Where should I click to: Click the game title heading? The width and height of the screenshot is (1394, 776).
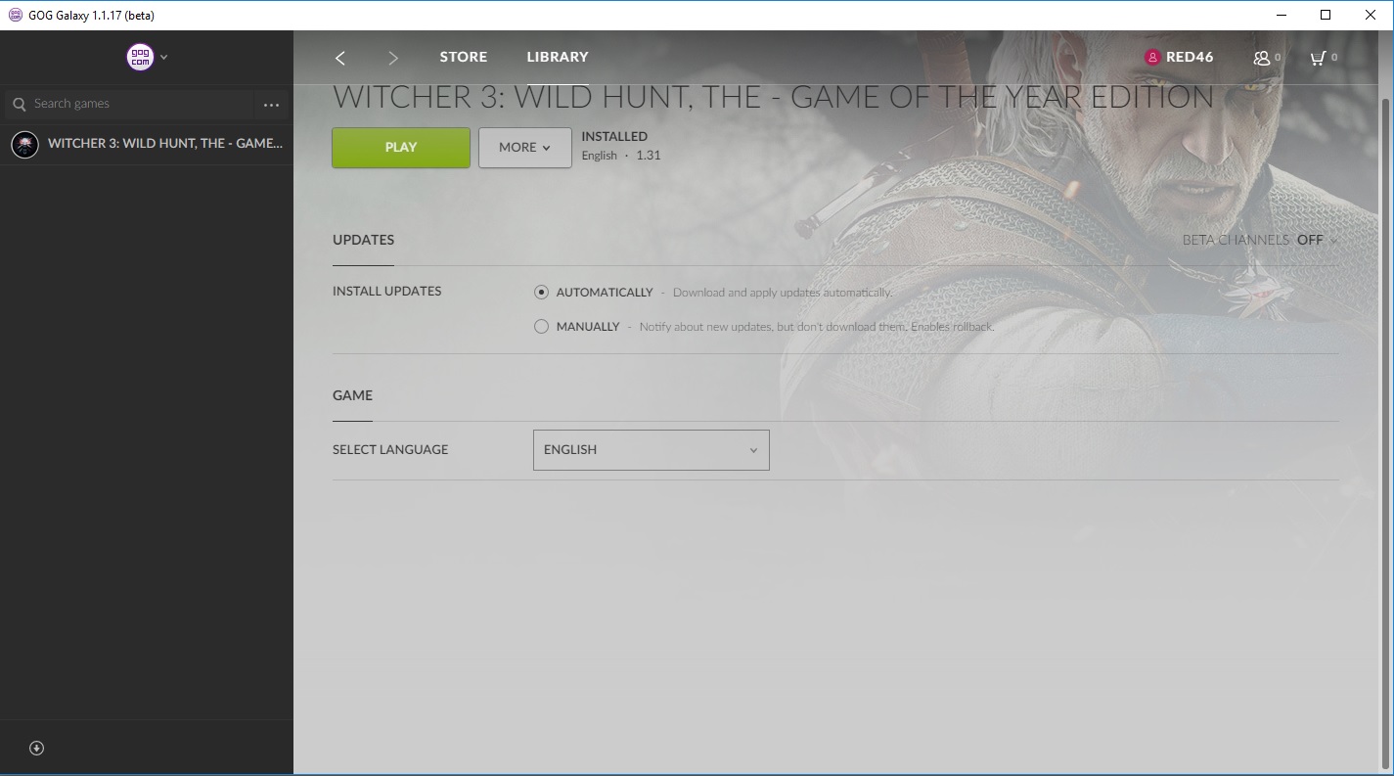coord(773,97)
